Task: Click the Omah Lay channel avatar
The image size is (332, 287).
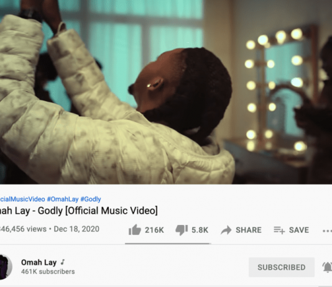Action: point(6,267)
